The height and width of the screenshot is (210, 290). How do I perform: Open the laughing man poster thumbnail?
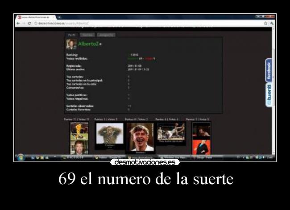(140, 138)
